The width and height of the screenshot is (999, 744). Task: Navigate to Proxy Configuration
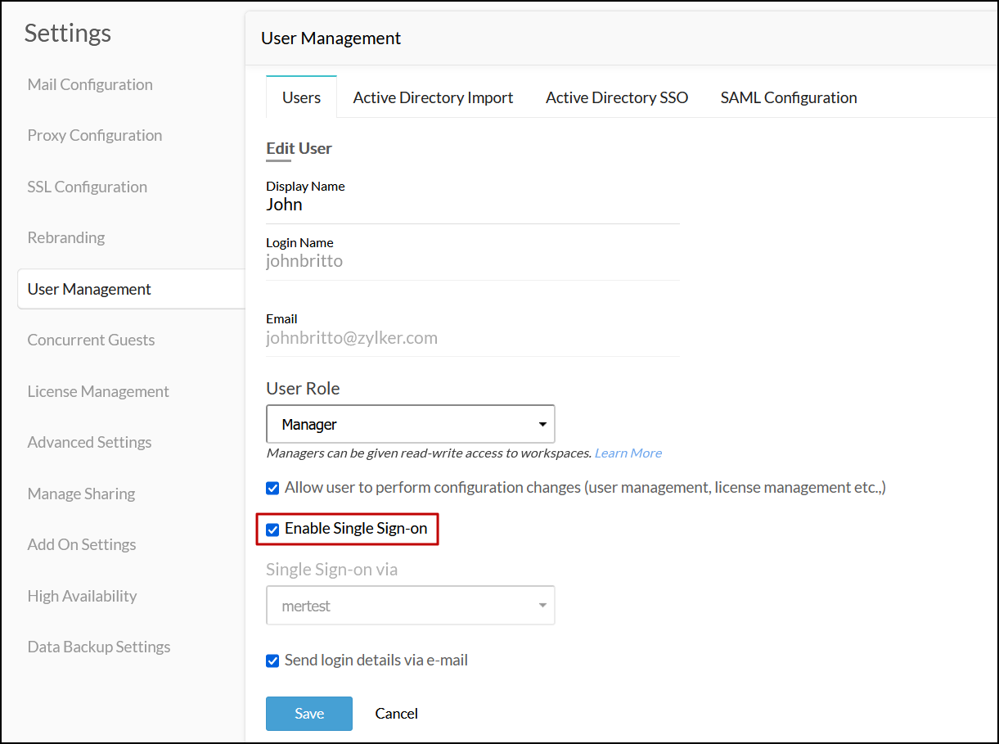[95, 135]
